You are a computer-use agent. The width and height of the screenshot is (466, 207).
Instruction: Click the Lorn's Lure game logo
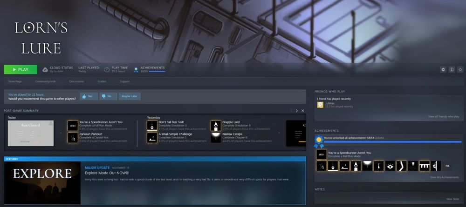tap(41, 38)
